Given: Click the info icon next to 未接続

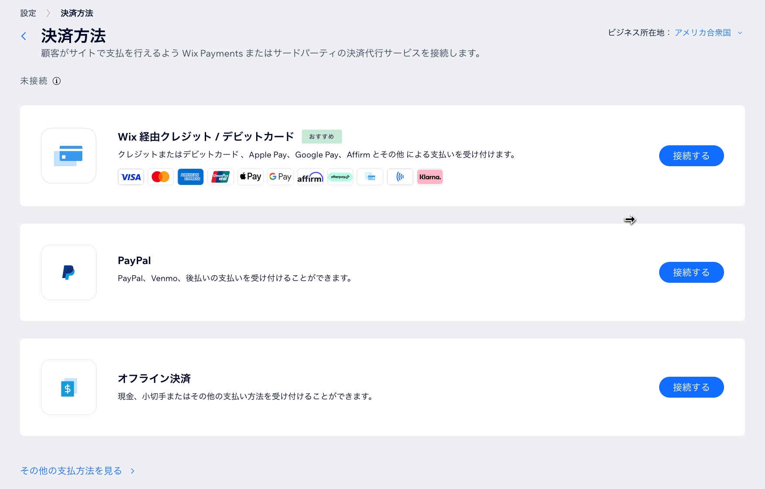Looking at the screenshot, I should click(x=57, y=81).
